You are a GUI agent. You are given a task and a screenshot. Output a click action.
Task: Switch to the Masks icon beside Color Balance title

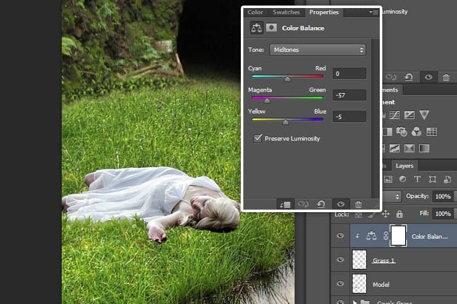(x=271, y=28)
